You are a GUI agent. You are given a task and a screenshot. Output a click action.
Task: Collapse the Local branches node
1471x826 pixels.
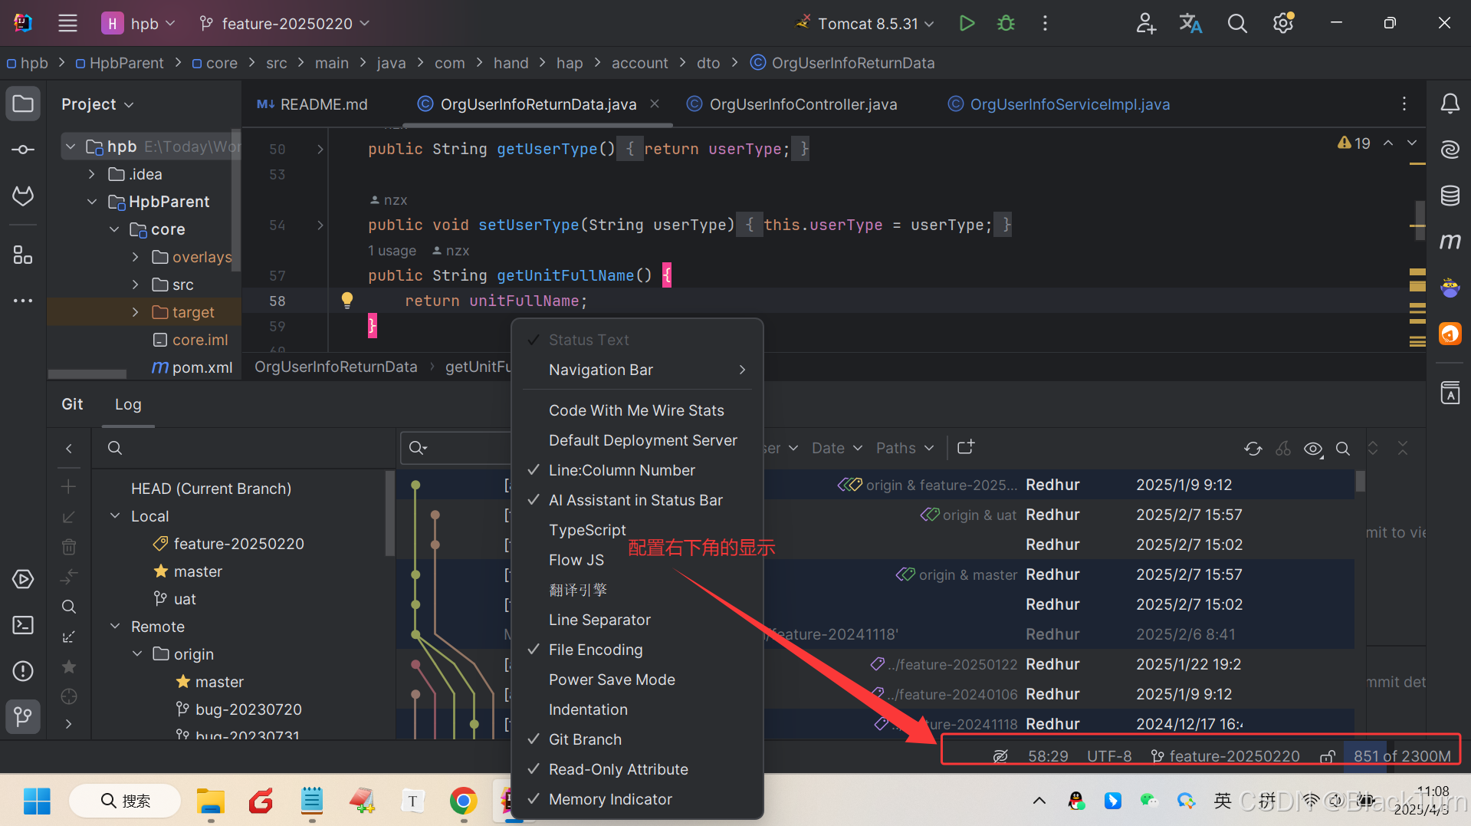coord(115,516)
